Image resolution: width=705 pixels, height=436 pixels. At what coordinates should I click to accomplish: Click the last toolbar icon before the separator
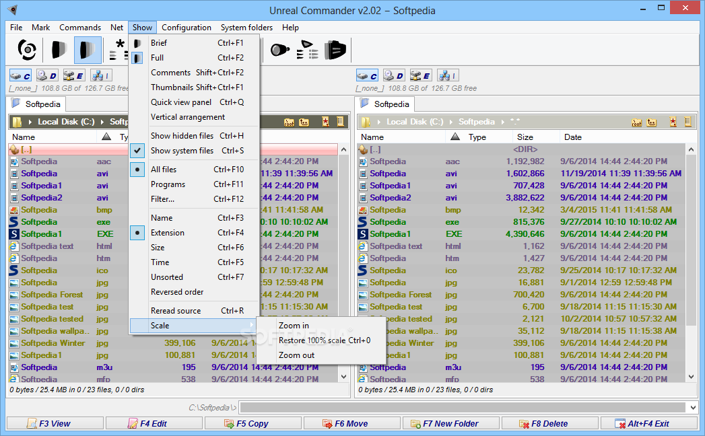[335, 49]
